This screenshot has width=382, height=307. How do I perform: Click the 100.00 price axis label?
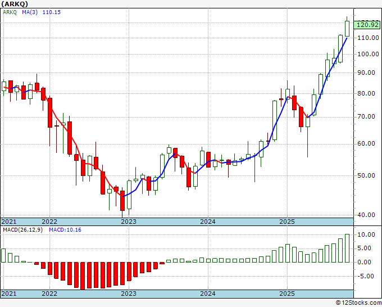tap(368, 54)
